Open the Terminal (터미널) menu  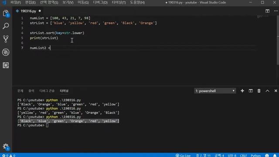click(119, 3)
